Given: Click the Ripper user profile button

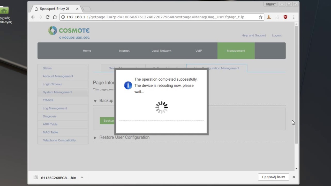Looking at the screenshot, I should (x=271, y=4).
